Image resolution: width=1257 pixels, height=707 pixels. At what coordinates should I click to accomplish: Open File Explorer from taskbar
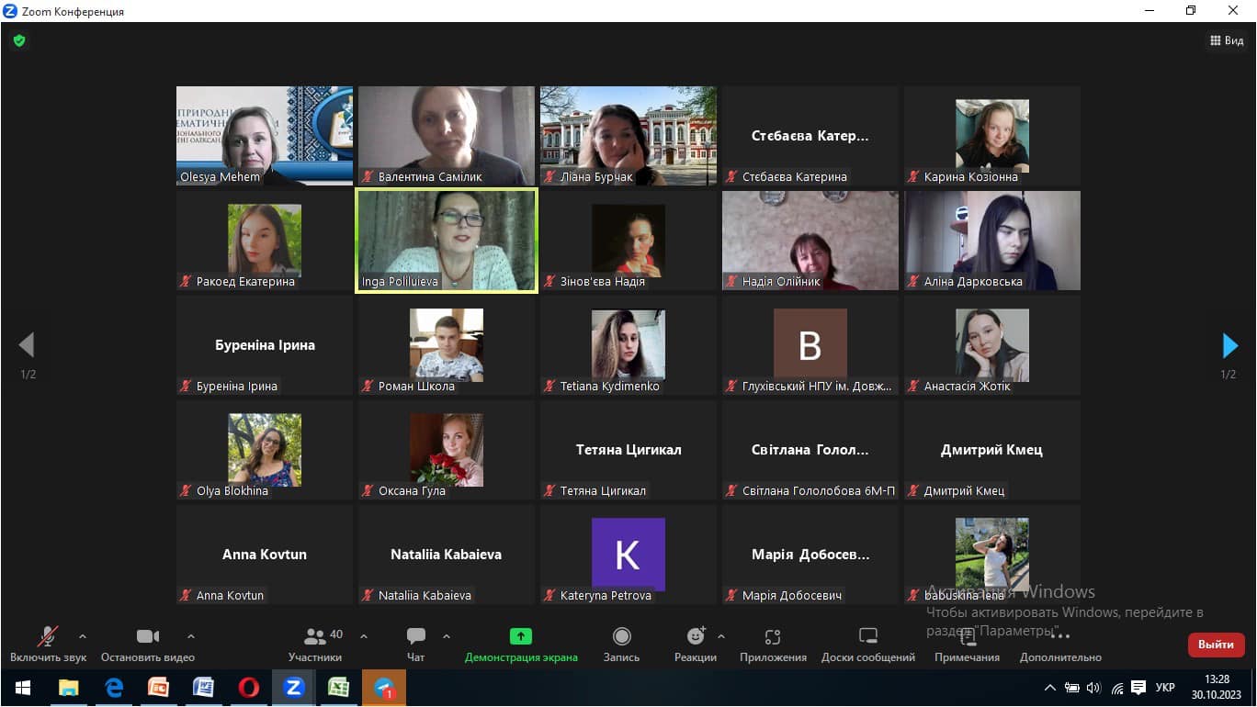coord(68,688)
